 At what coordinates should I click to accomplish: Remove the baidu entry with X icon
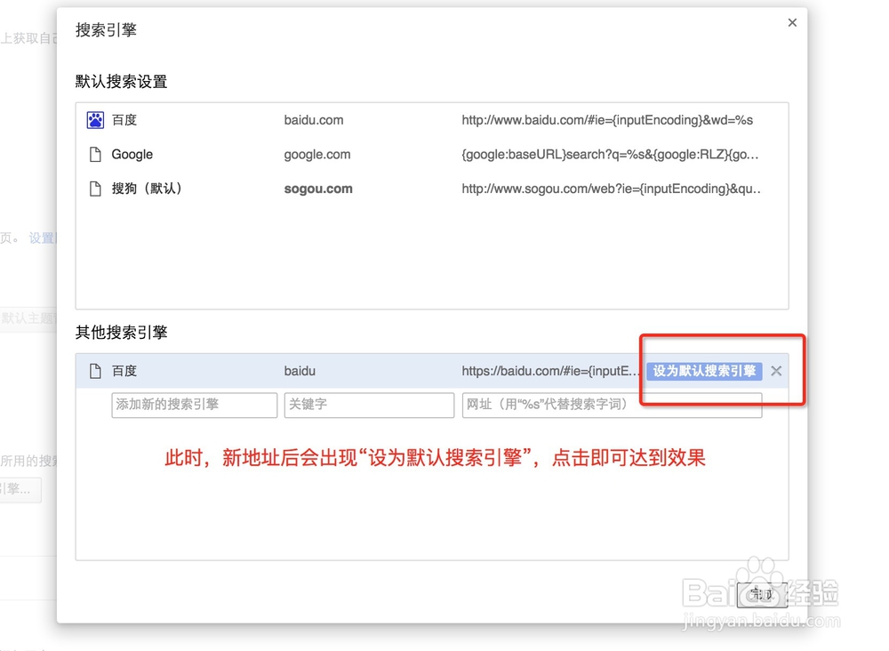[776, 371]
